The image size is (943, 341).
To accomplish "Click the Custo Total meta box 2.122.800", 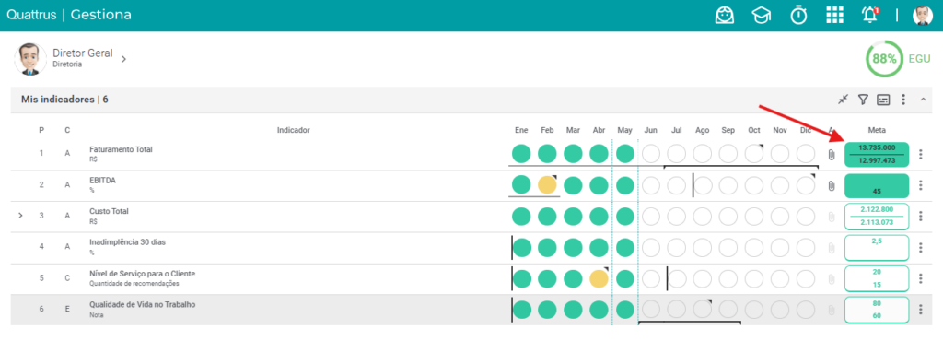I will (877, 217).
